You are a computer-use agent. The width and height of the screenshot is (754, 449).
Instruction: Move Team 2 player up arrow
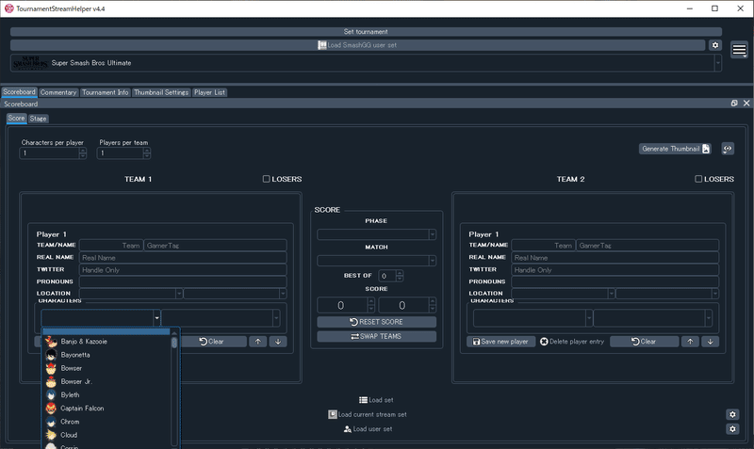click(690, 342)
